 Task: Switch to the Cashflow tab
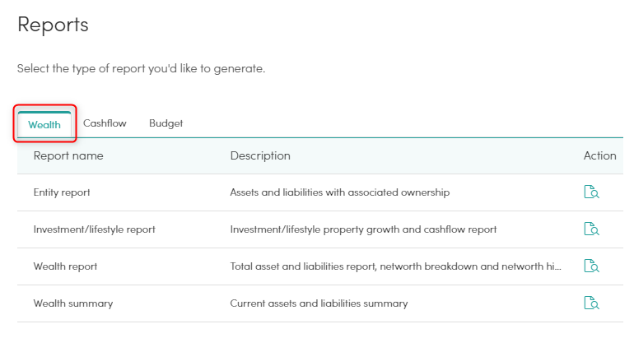click(105, 123)
